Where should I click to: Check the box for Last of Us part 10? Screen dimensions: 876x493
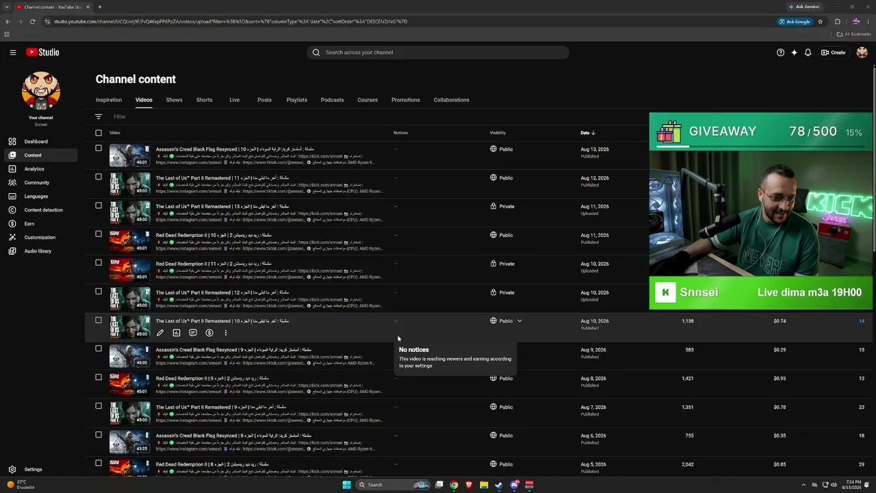[x=99, y=320]
